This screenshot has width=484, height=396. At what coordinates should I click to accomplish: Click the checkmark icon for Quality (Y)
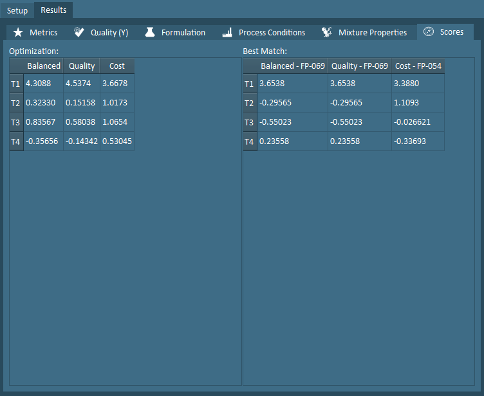click(79, 32)
